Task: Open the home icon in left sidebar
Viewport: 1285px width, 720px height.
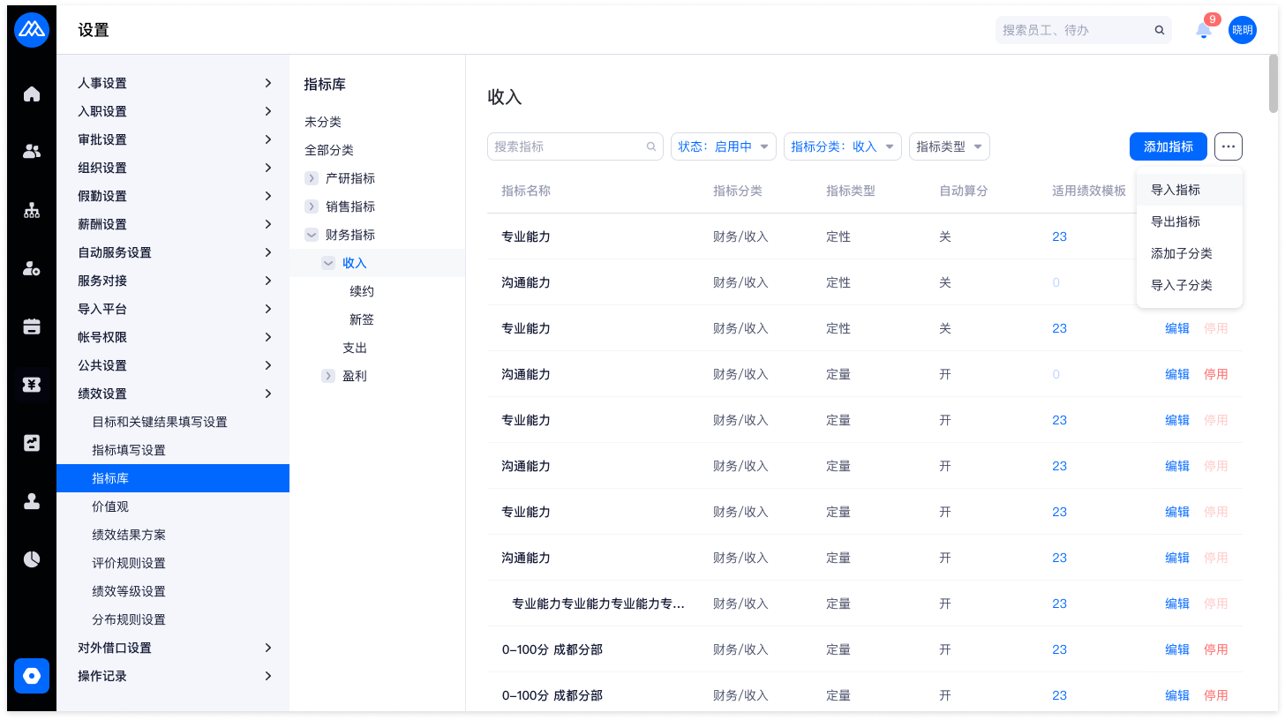Action: pos(32,94)
